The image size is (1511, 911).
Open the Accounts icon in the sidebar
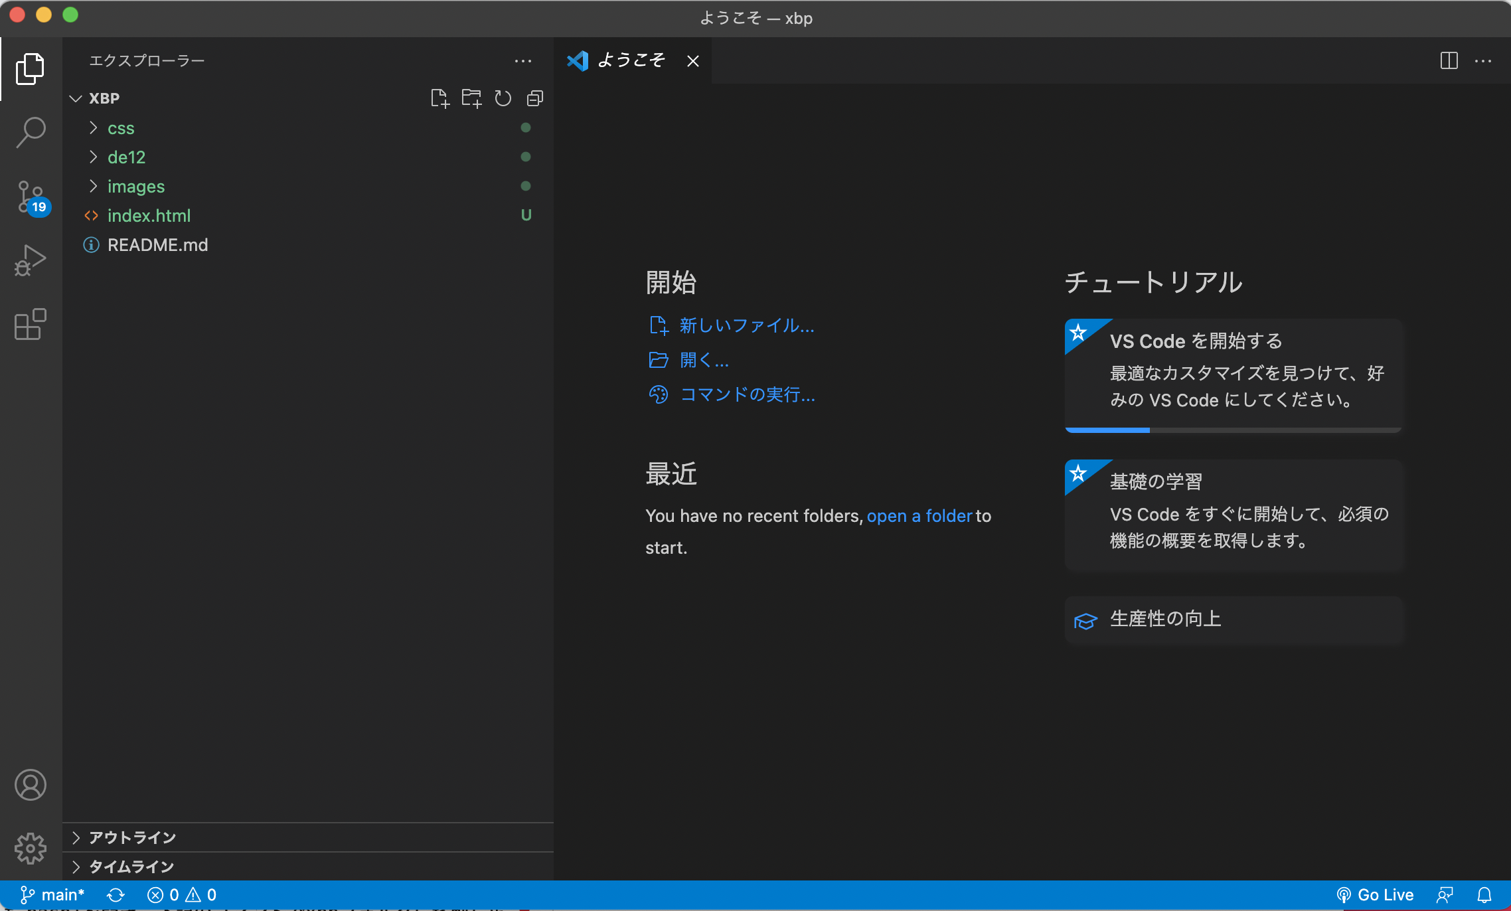coord(30,784)
